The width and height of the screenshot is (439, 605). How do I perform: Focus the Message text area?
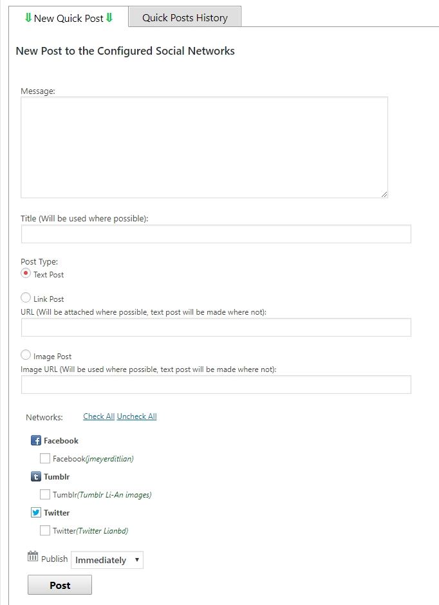[x=204, y=147]
